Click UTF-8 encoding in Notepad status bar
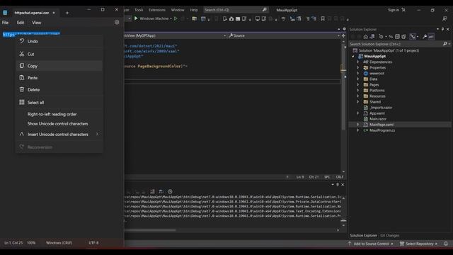The width and height of the screenshot is (453, 255). [93, 243]
